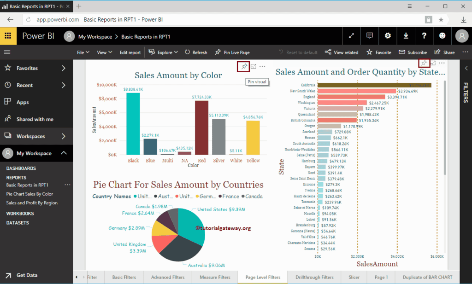Pin the Sales Amount and Order Quantity visual

click(x=424, y=63)
